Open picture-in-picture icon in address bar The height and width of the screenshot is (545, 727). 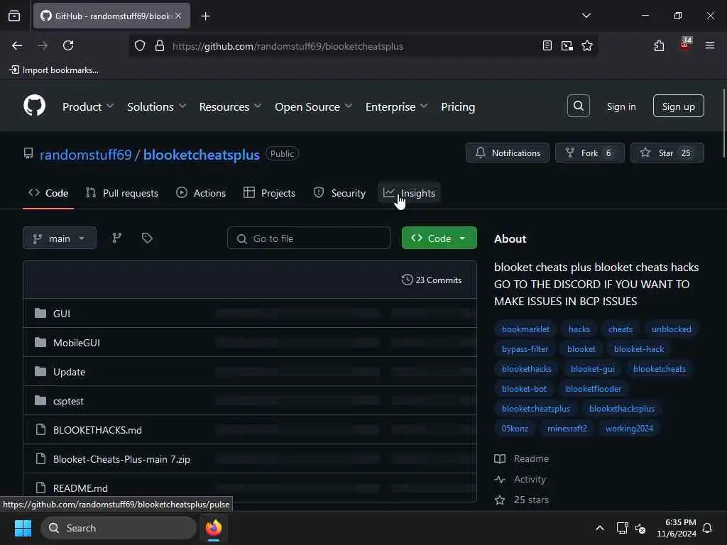(567, 45)
